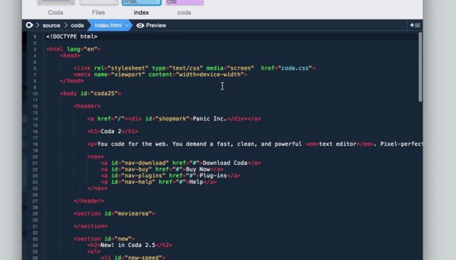456x260 pixels.
Task: Switch to the Files tab
Action: click(x=98, y=12)
